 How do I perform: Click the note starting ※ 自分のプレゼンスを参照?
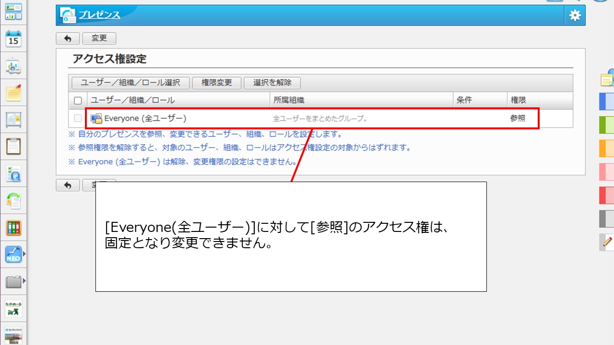(205, 134)
